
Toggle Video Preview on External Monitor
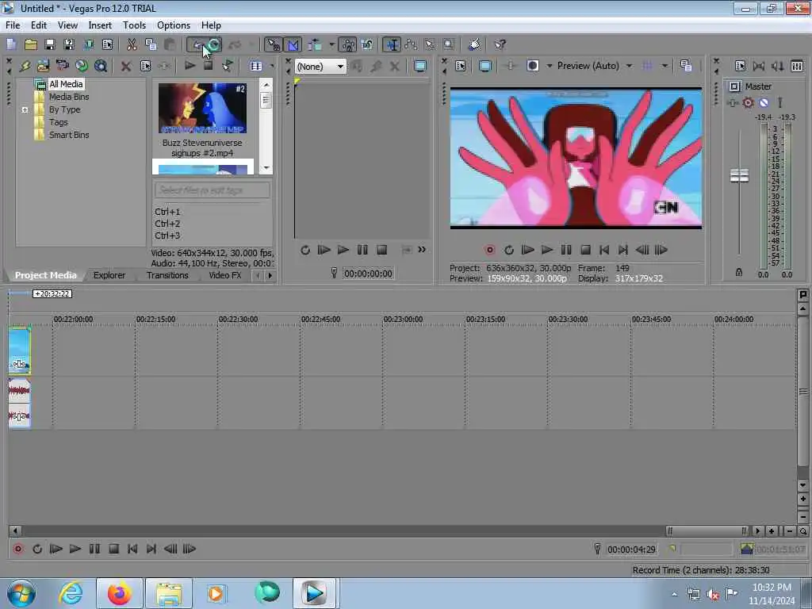[x=485, y=66]
